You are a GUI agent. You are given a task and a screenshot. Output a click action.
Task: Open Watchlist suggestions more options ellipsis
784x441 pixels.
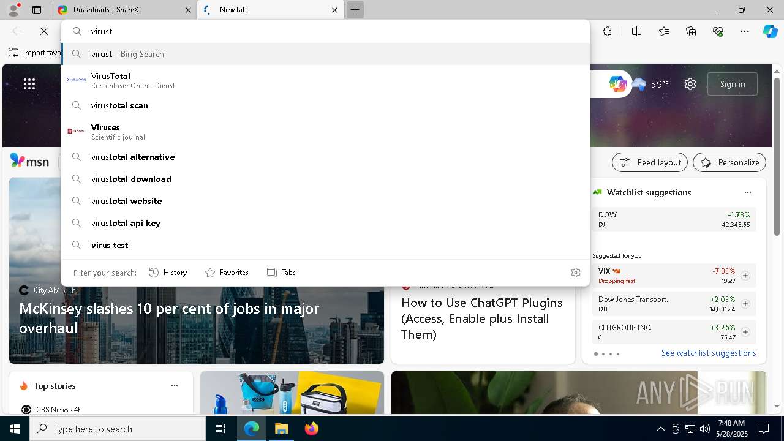coord(748,192)
